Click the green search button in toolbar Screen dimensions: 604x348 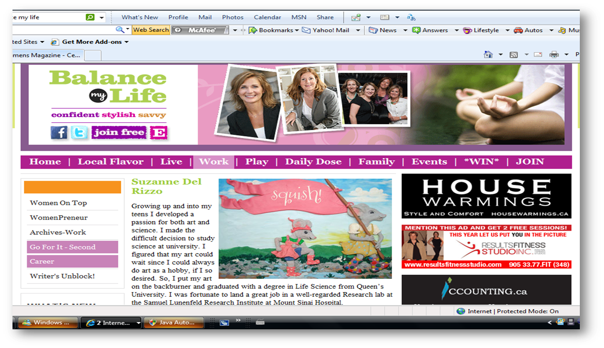90,17
